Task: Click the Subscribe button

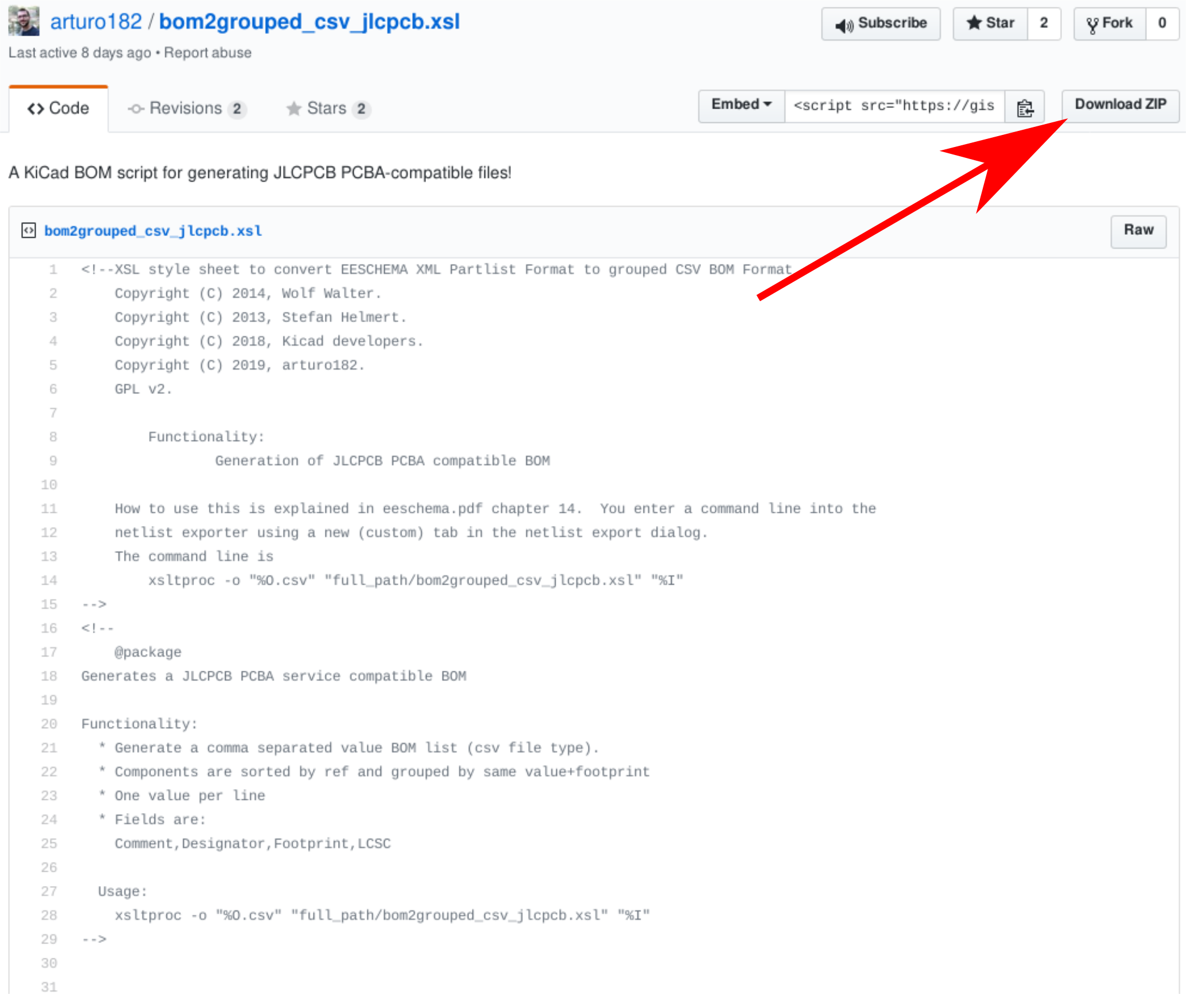Action: tap(881, 24)
